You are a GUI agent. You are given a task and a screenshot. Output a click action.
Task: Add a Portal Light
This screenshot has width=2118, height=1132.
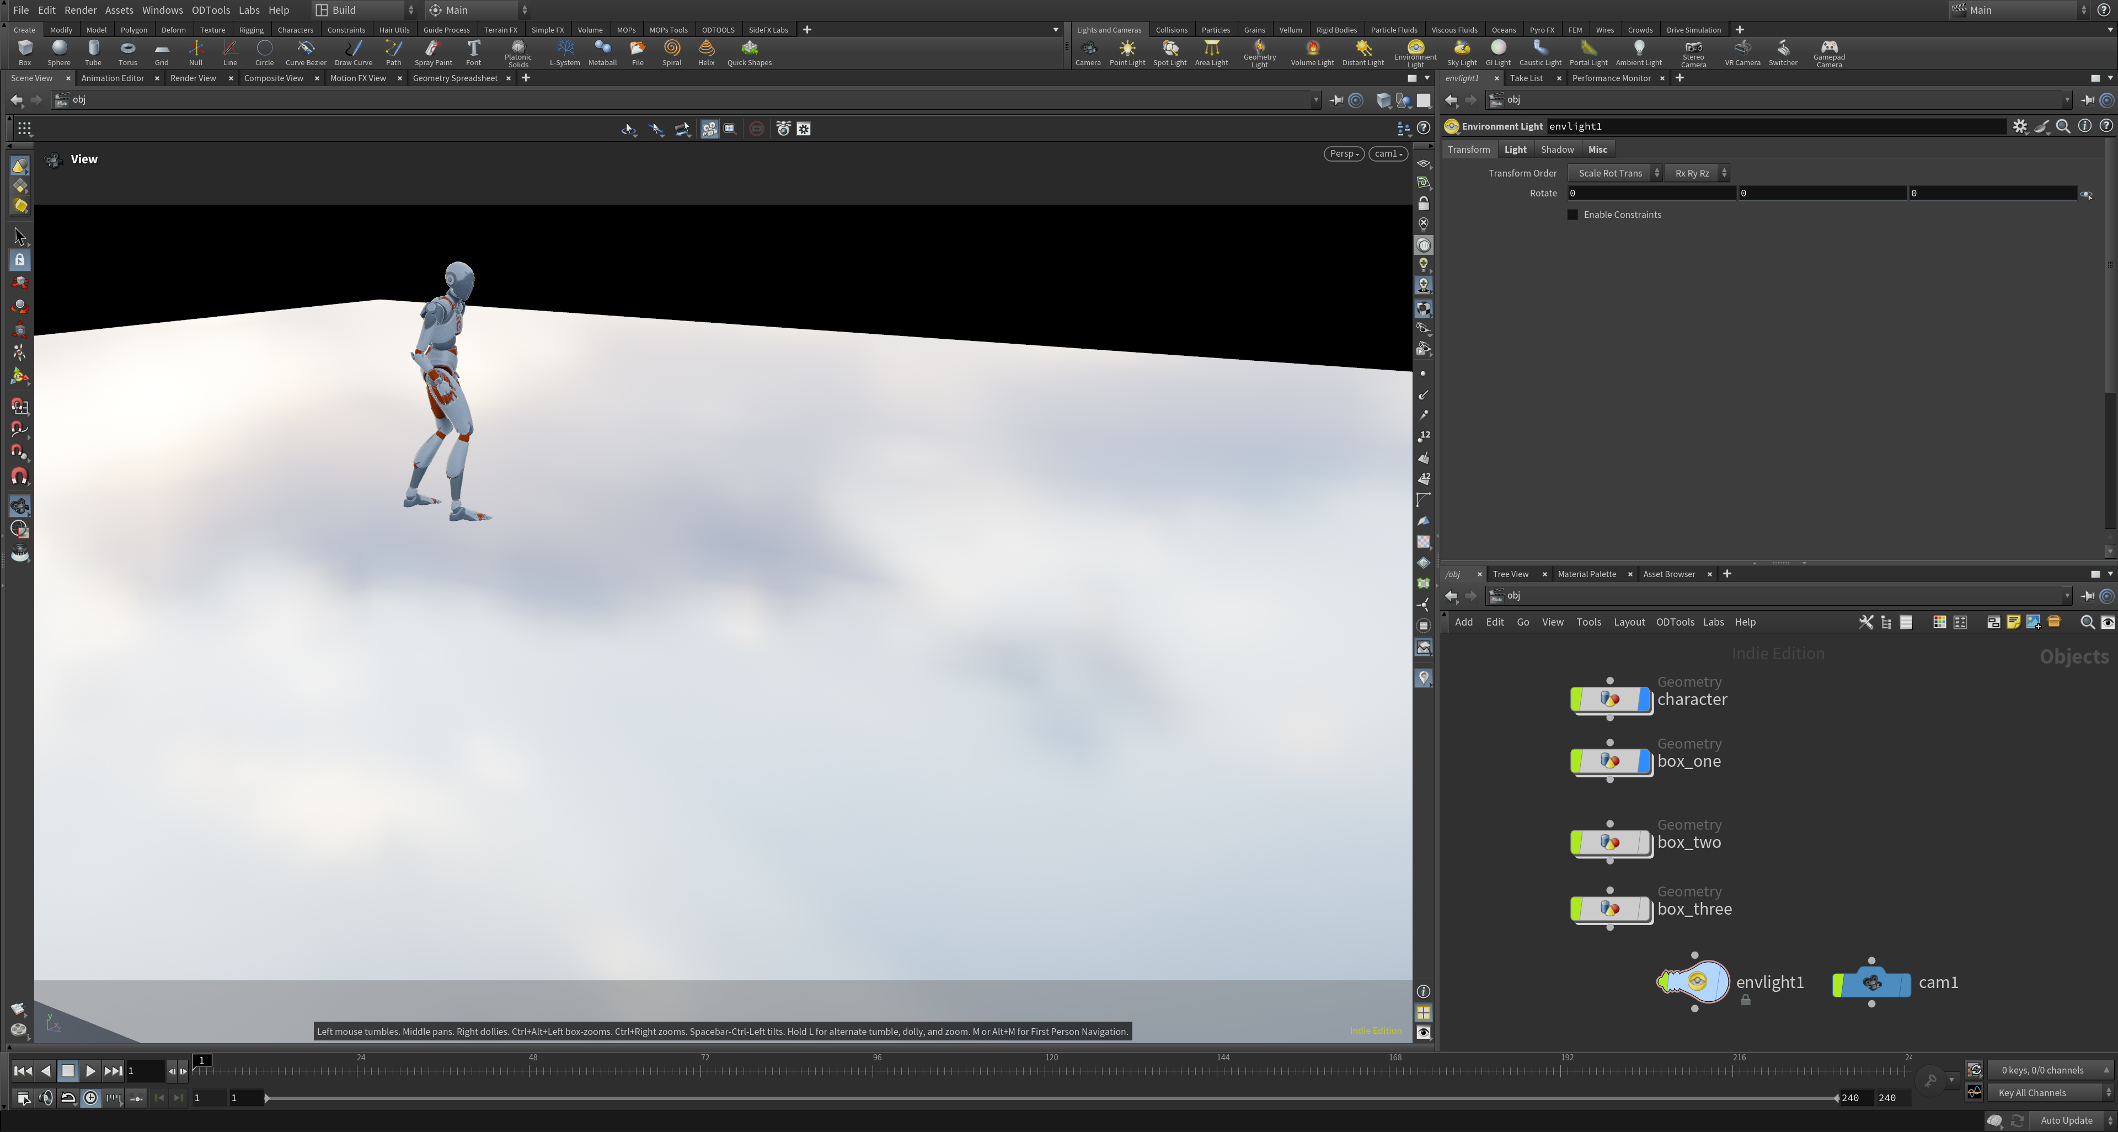coord(1588,52)
